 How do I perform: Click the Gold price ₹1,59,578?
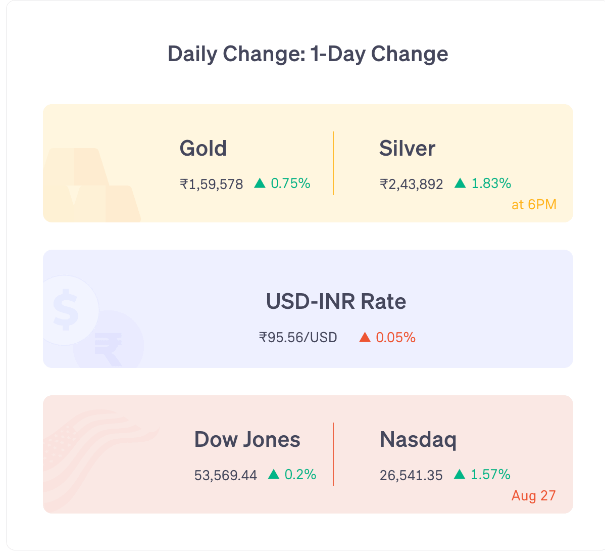pos(212,184)
